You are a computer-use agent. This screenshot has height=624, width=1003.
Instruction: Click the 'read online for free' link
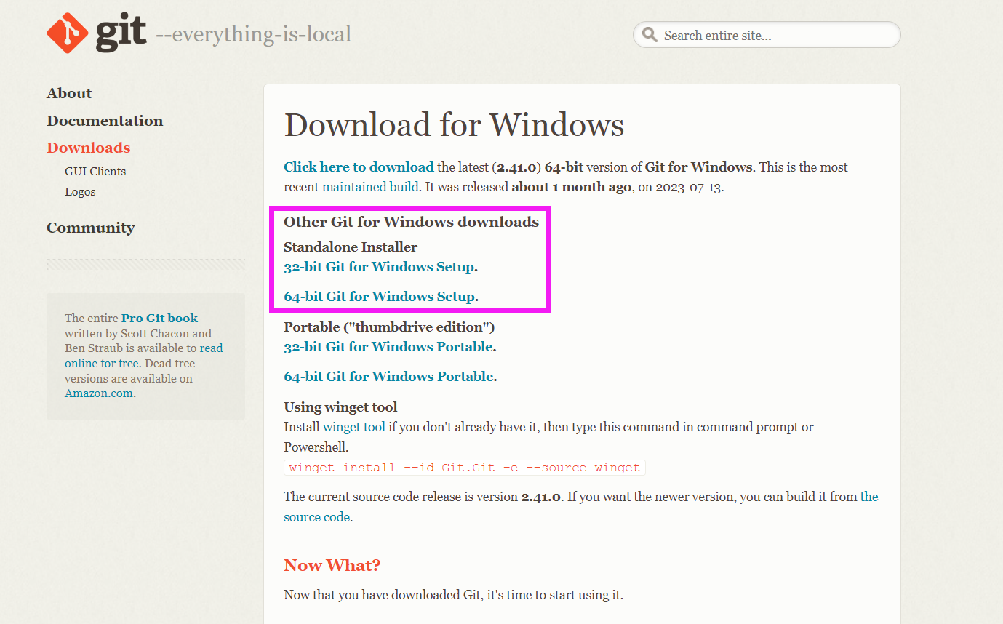pos(144,356)
